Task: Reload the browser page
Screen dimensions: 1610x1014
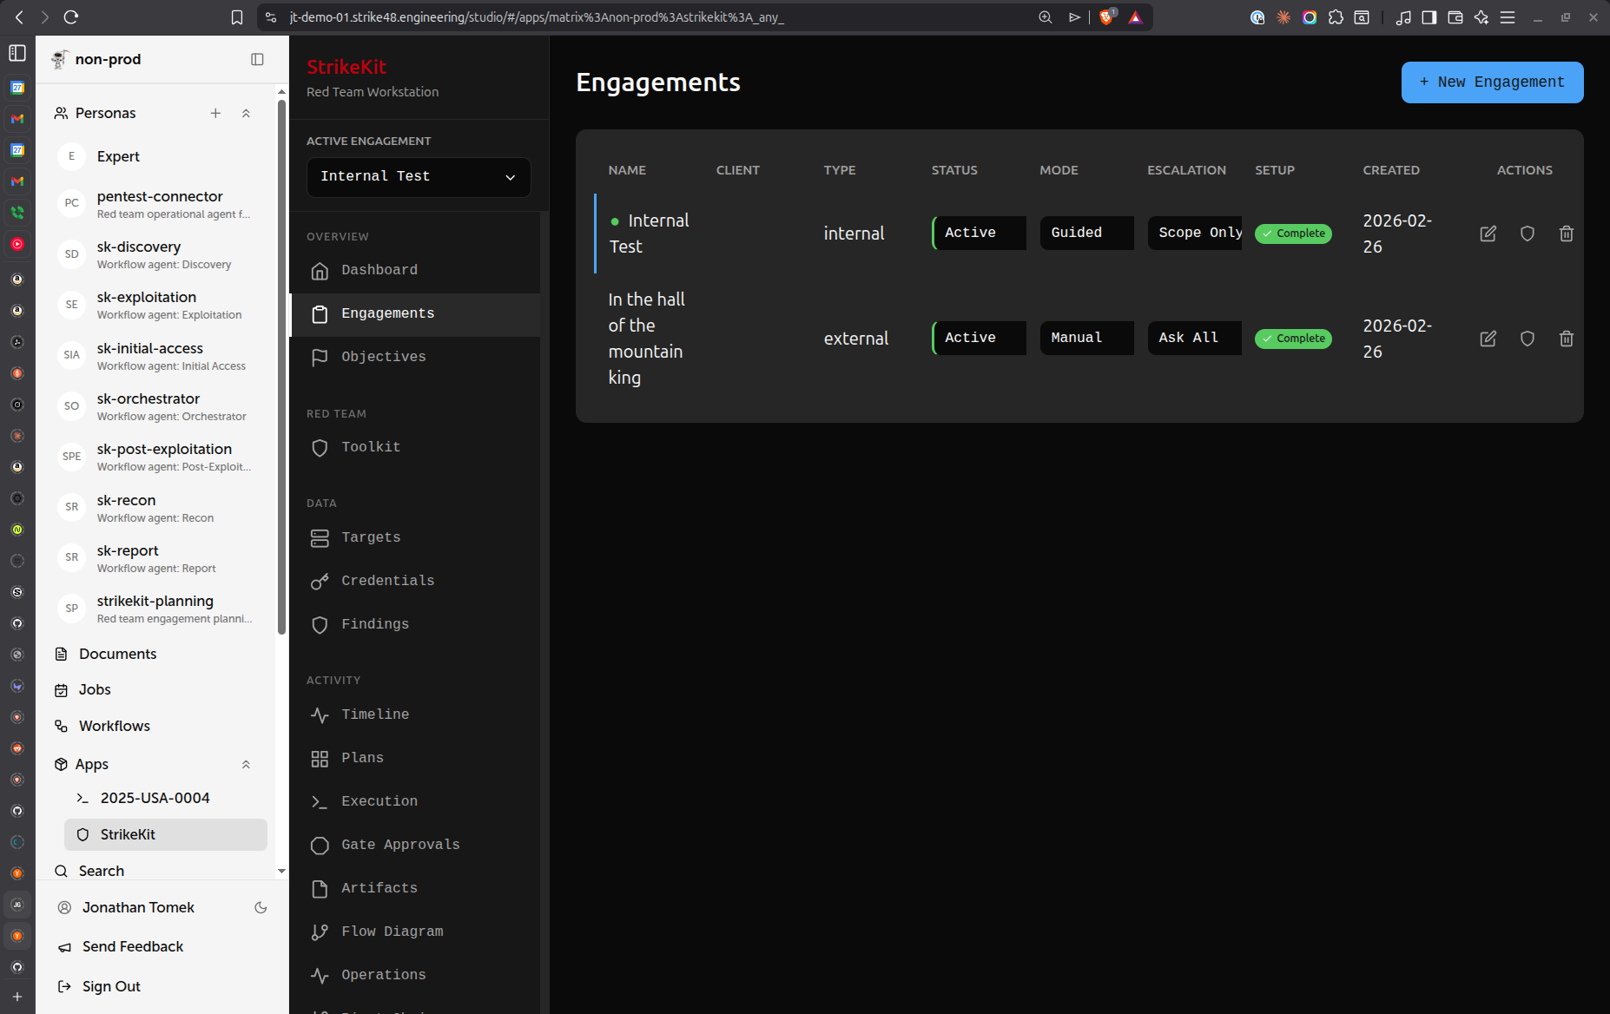Action: pos(71,17)
